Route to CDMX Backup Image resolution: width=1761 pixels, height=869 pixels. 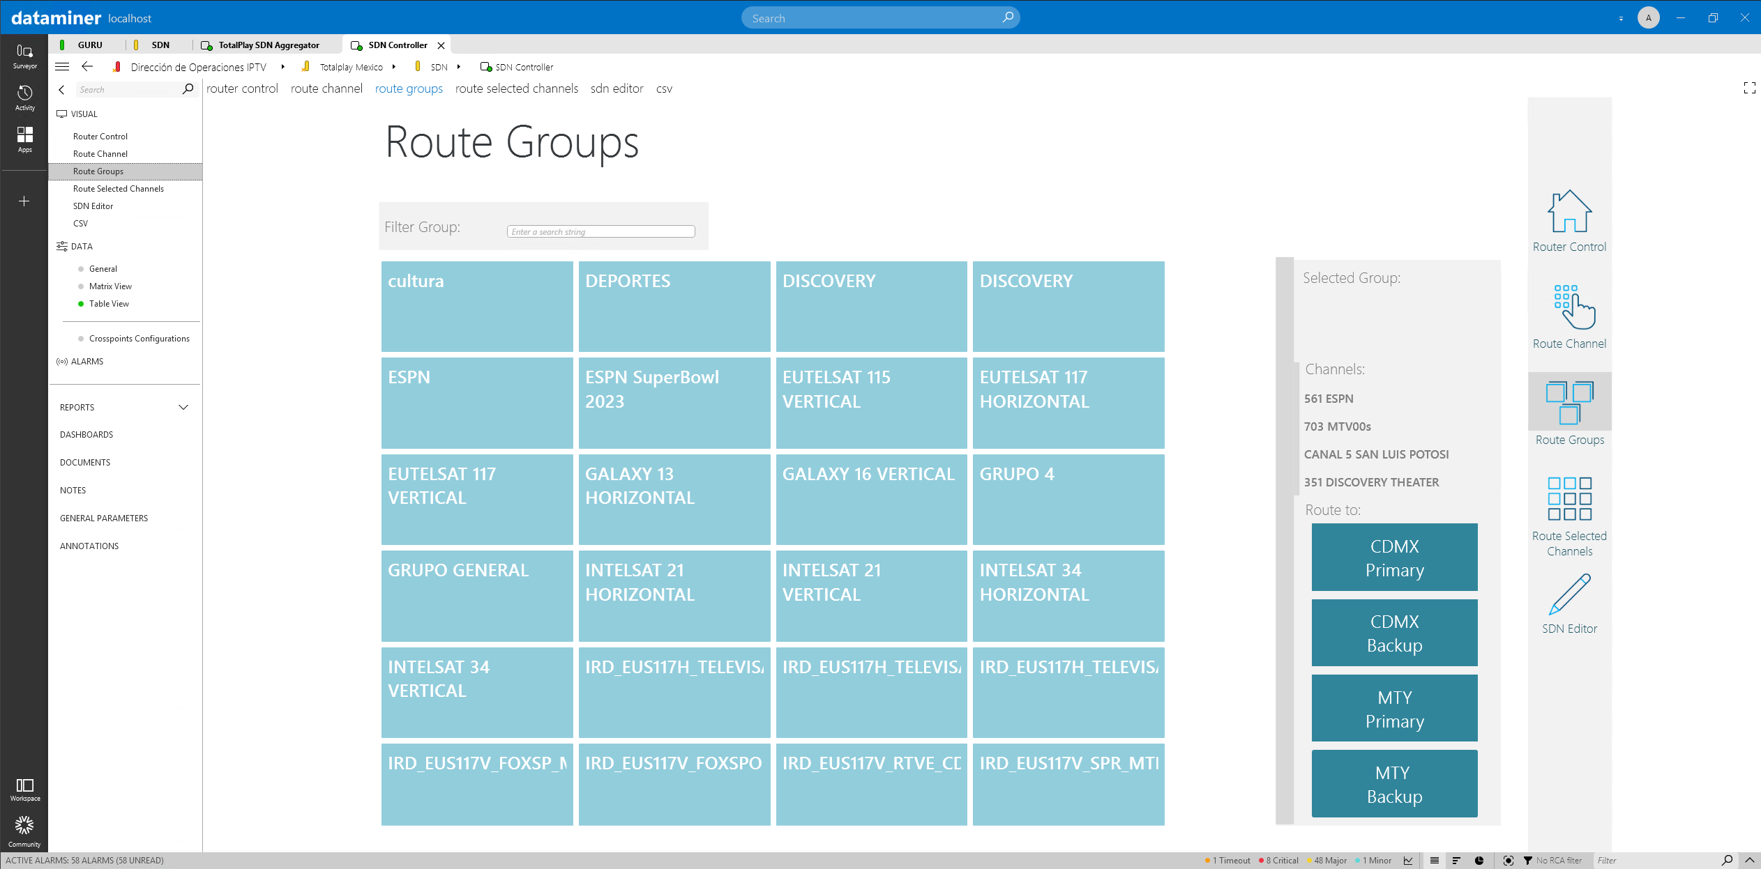pos(1394,633)
